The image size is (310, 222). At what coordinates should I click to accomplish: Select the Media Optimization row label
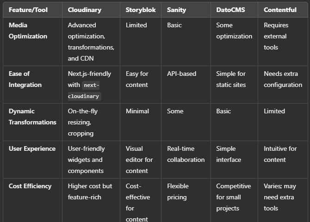[28, 31]
